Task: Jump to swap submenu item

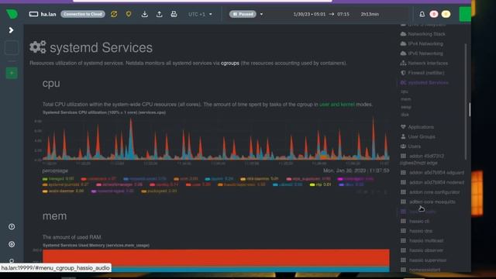Action: tap(406, 107)
